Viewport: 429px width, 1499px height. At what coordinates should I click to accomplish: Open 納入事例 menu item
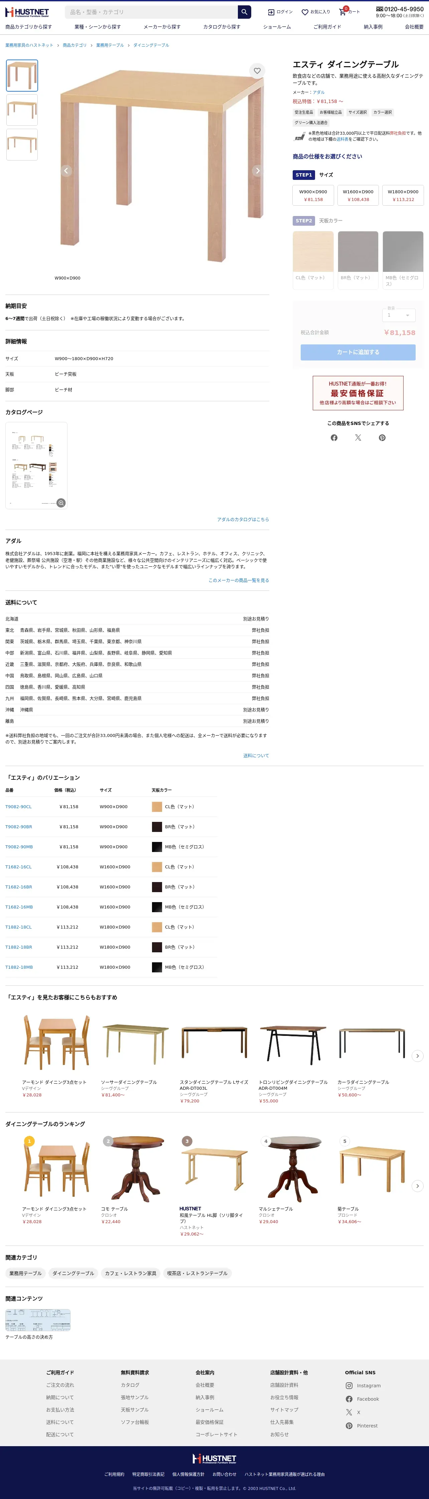373,27
